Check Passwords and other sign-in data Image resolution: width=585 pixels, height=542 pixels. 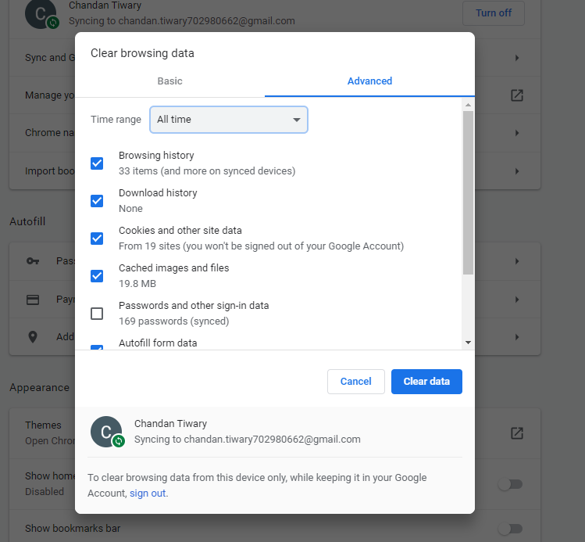[x=97, y=314]
